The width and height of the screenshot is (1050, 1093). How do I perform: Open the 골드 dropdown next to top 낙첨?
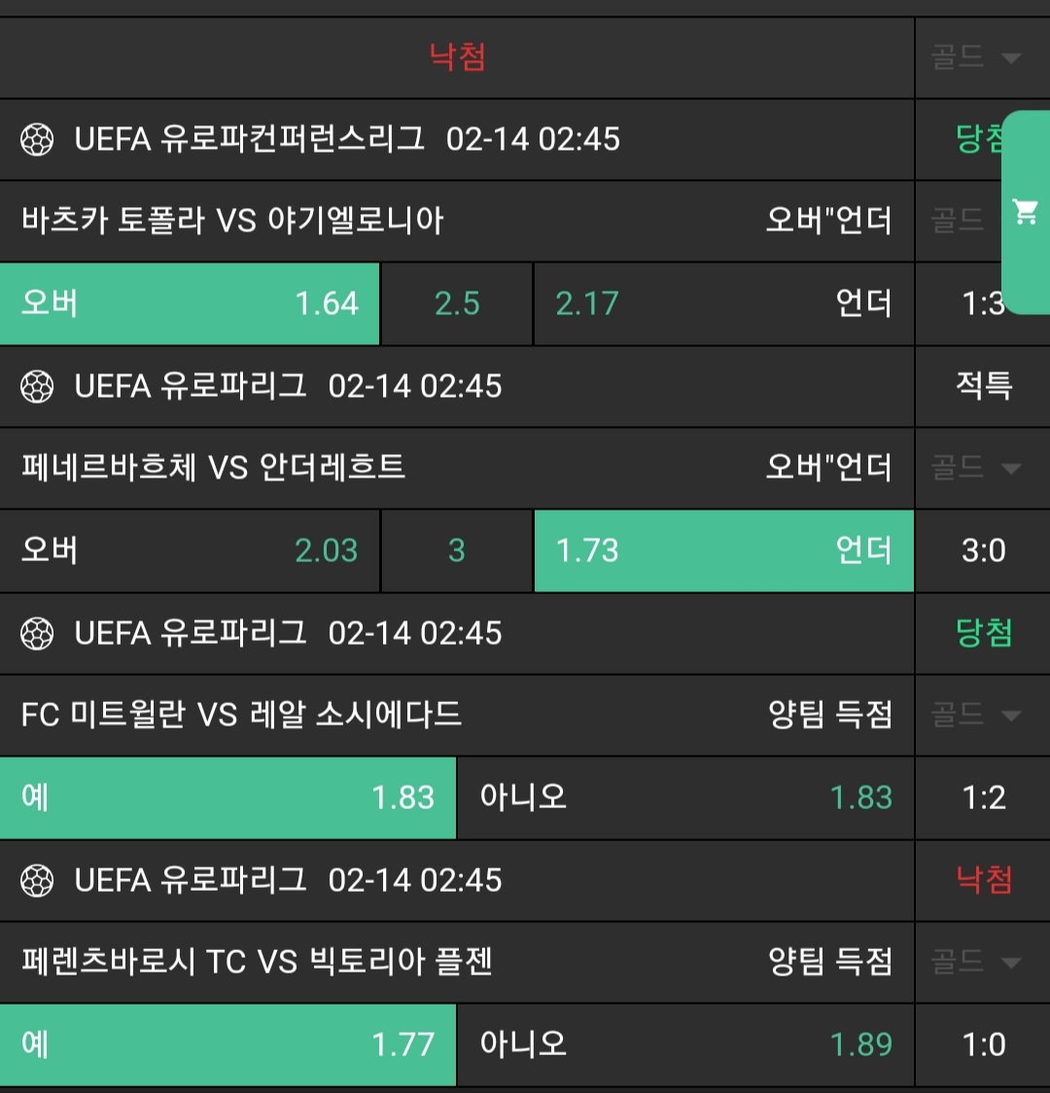coord(976,57)
